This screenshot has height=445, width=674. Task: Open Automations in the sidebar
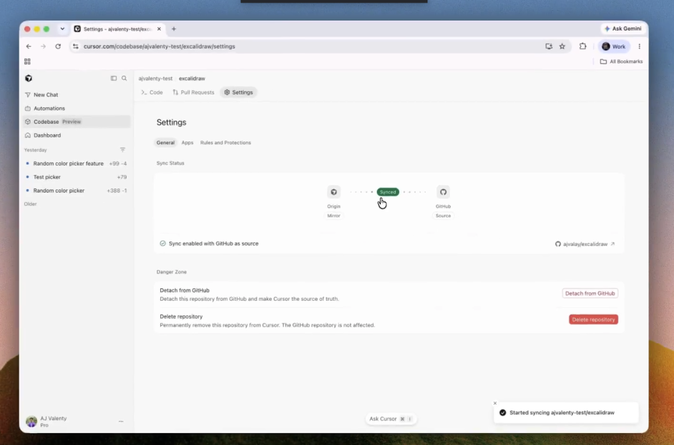pyautogui.click(x=77, y=109)
